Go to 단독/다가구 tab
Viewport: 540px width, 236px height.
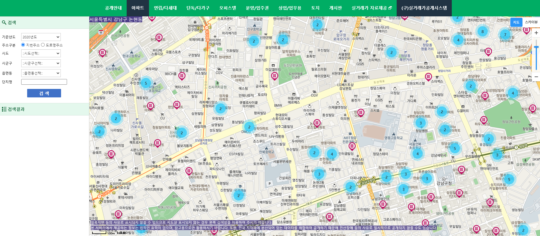198,8
